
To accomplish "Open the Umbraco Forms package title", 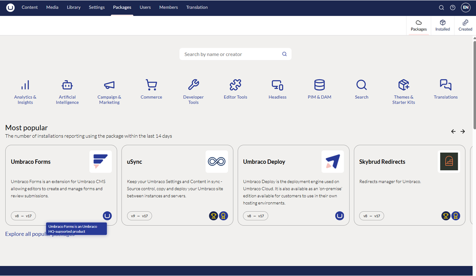I will (x=31, y=162).
